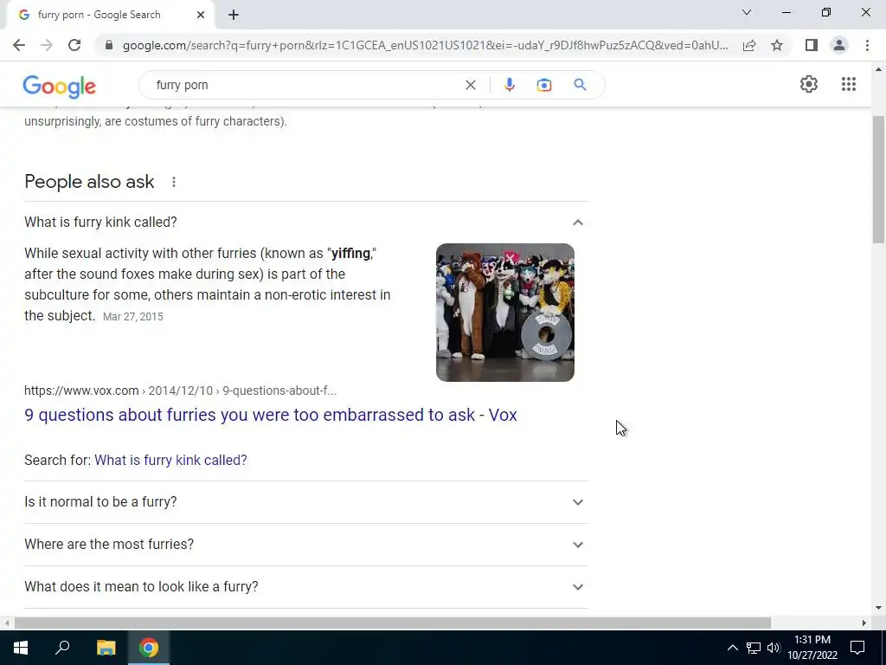The image size is (886, 665).
Task: Open the volume control tray icon
Action: tap(773, 648)
